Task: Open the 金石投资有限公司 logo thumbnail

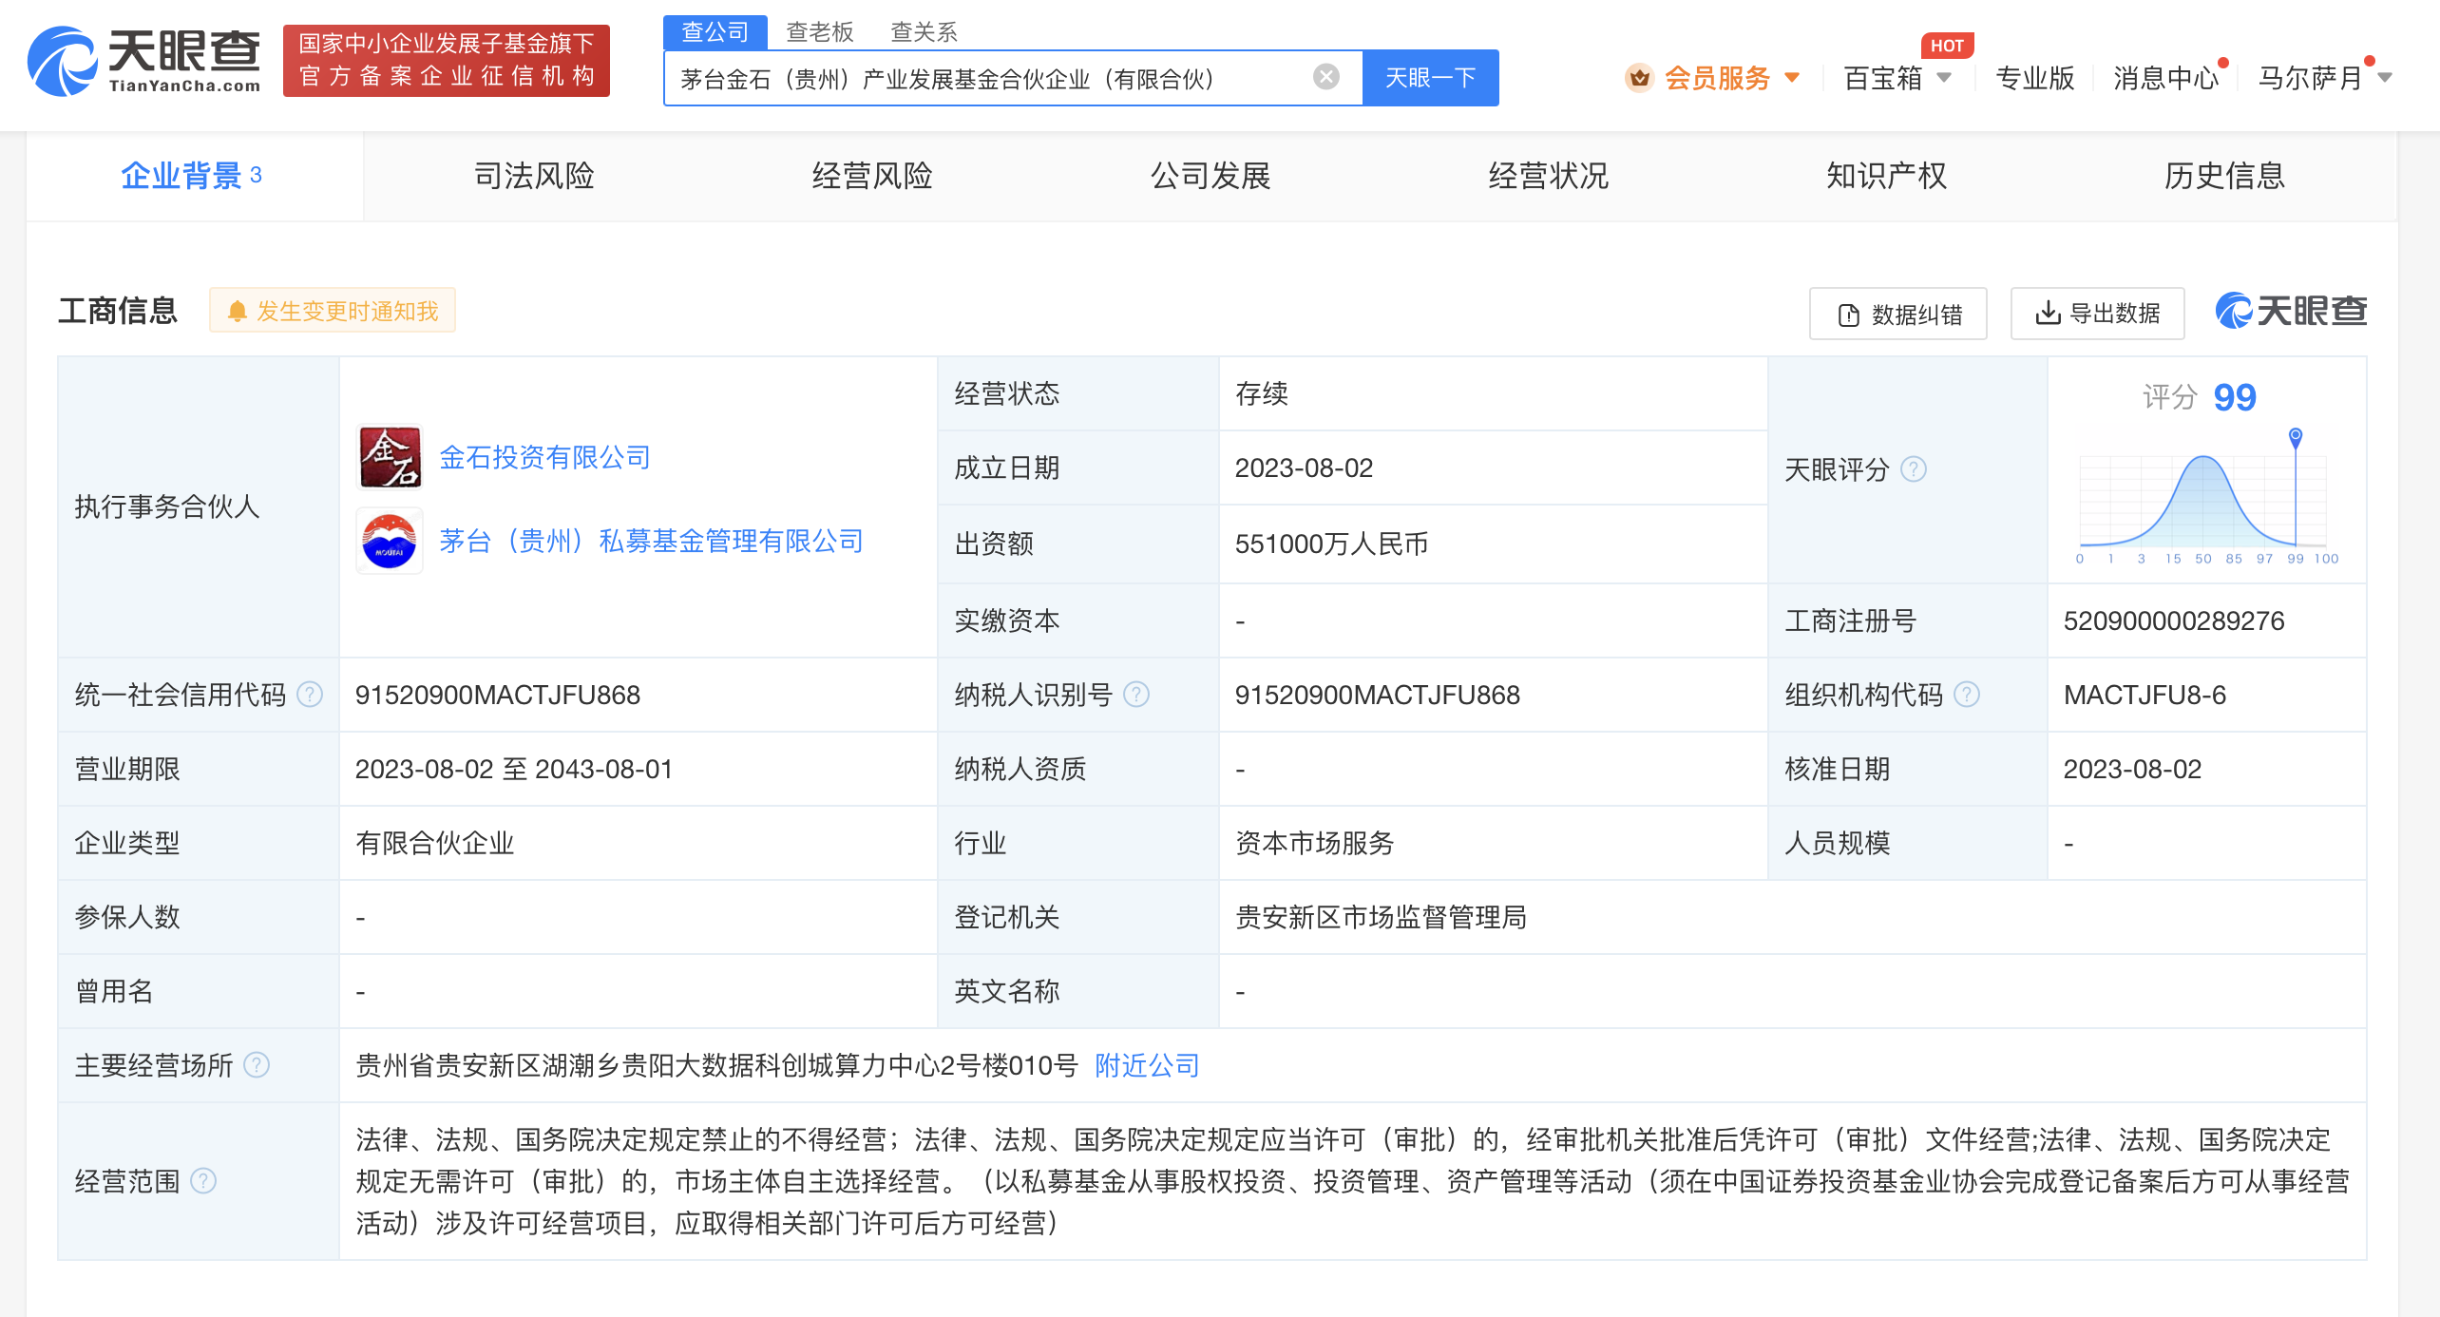Action: (x=390, y=457)
